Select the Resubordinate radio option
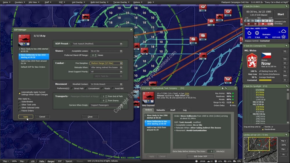 [x=263, y=129]
